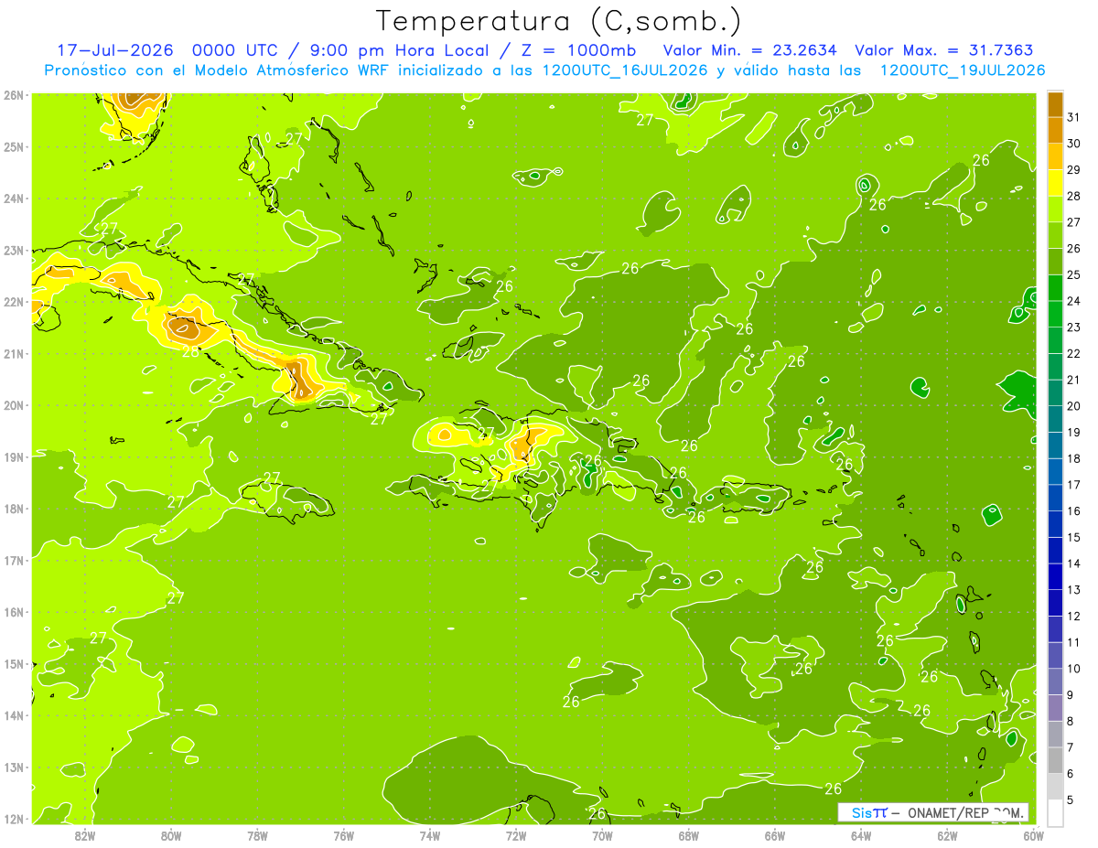The height and width of the screenshot is (848, 1098).
Task: Click the legend value '31'
Action: tap(1075, 117)
